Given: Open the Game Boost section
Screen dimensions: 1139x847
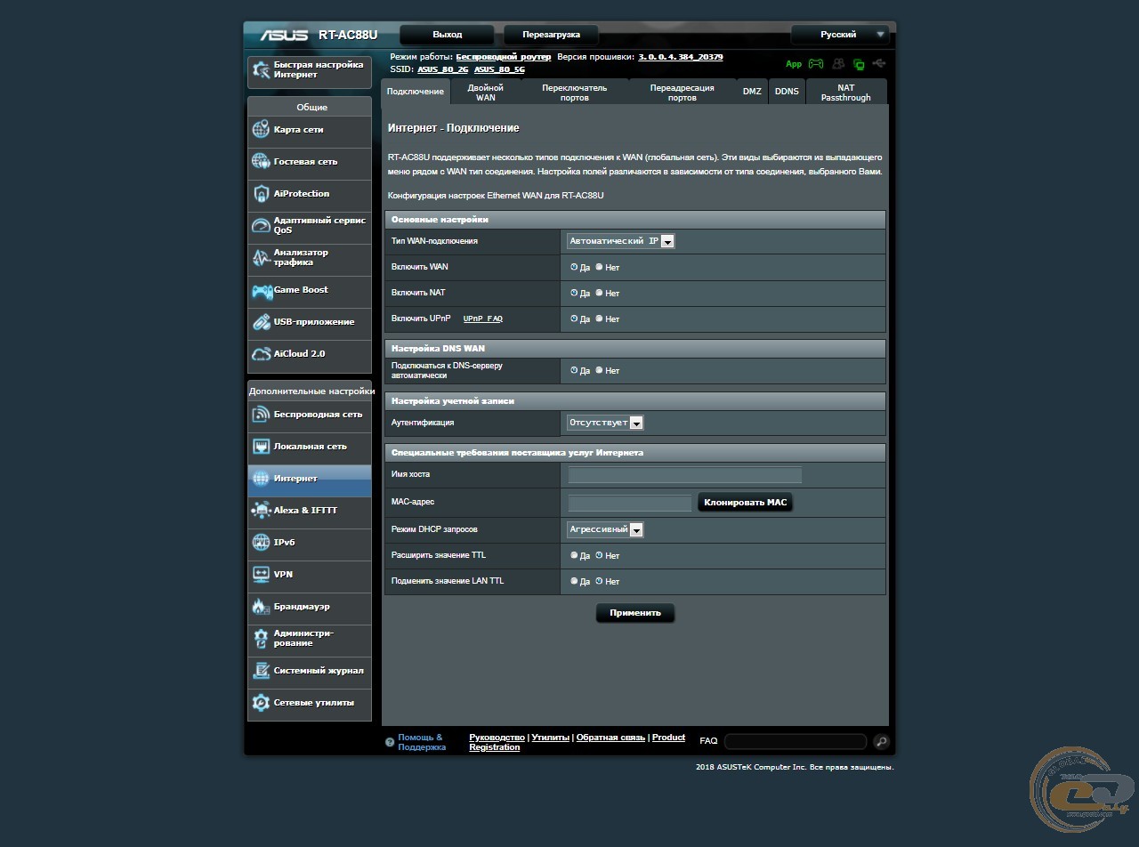Looking at the screenshot, I should click(x=310, y=291).
